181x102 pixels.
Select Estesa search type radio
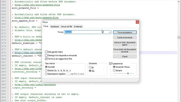46,70
